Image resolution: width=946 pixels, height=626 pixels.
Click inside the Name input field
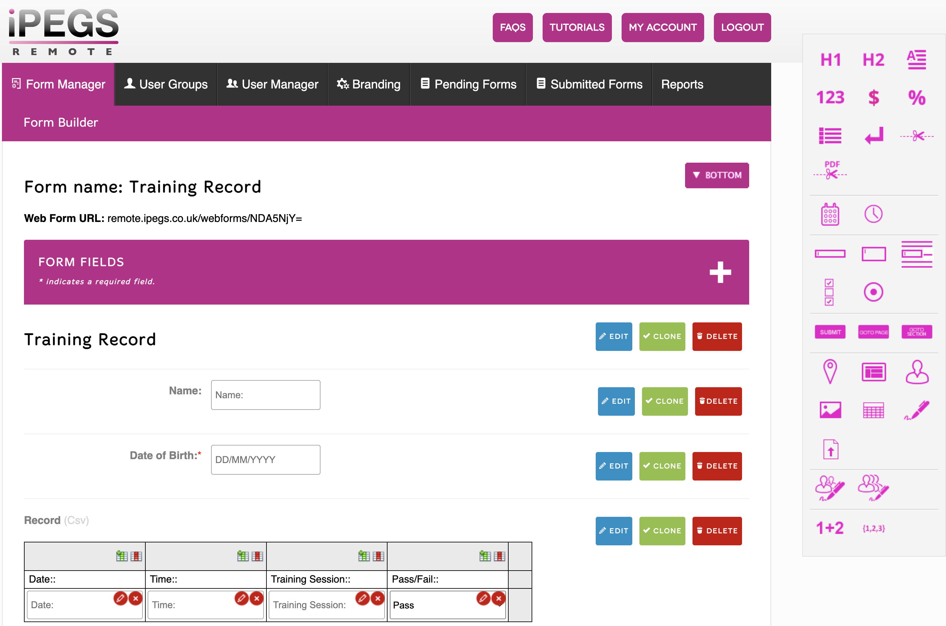(265, 395)
